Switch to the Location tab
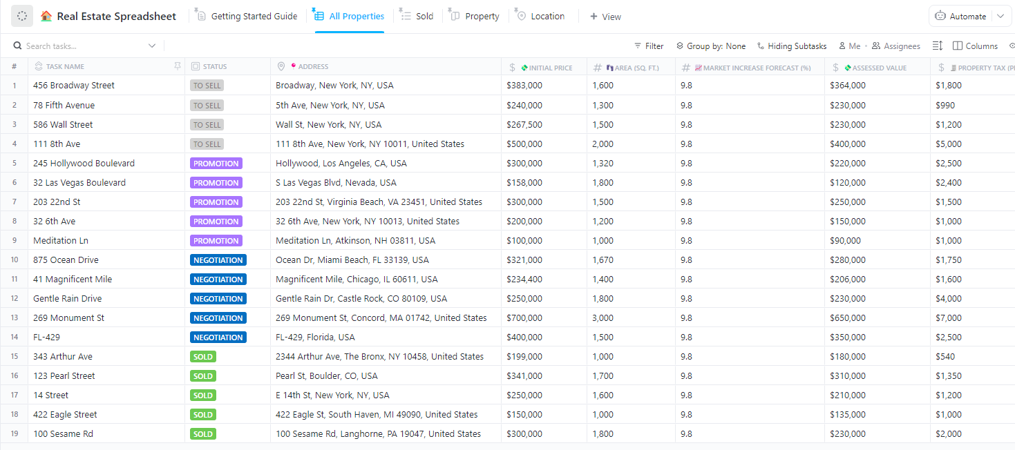The width and height of the screenshot is (1015, 450). [540, 16]
